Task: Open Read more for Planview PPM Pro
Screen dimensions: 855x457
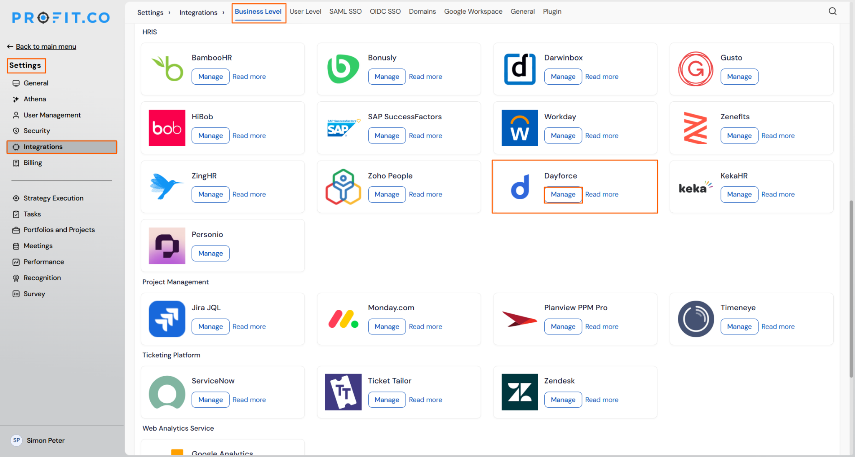Action: pos(602,326)
